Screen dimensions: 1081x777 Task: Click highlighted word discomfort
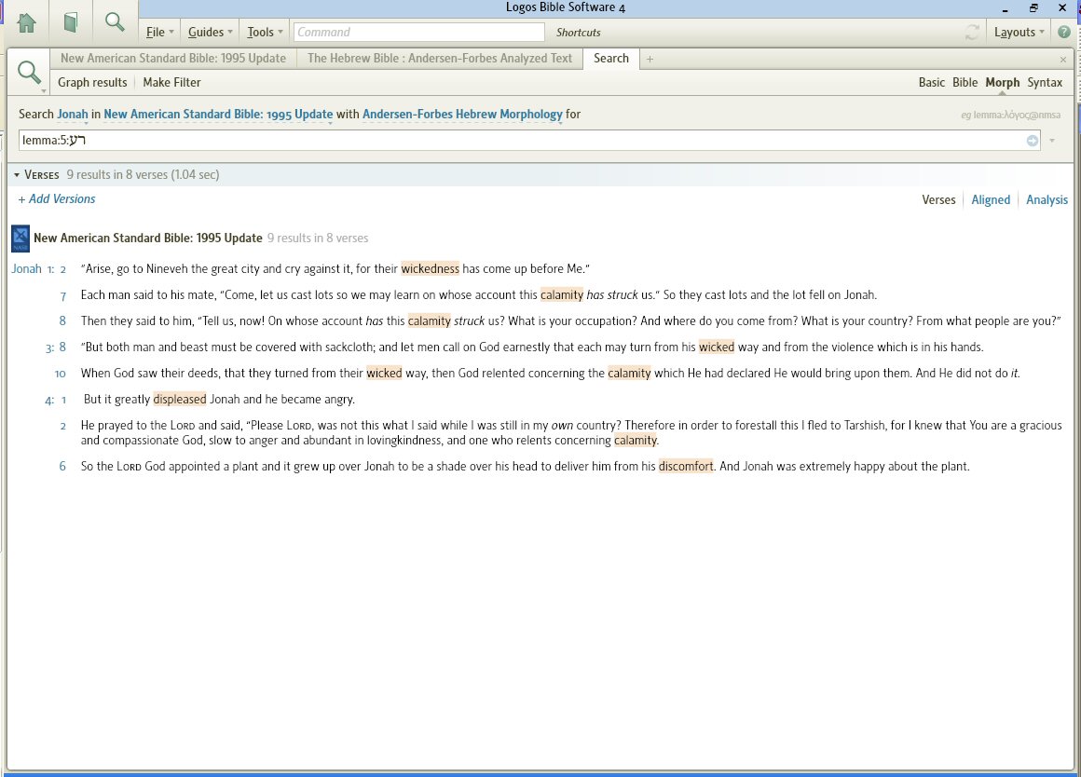pyautogui.click(x=686, y=467)
